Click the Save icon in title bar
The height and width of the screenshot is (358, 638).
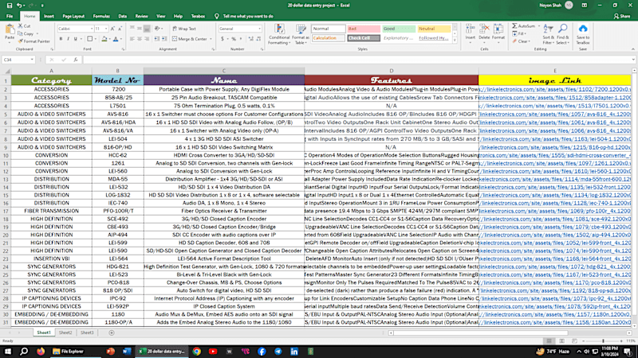coord(9,6)
